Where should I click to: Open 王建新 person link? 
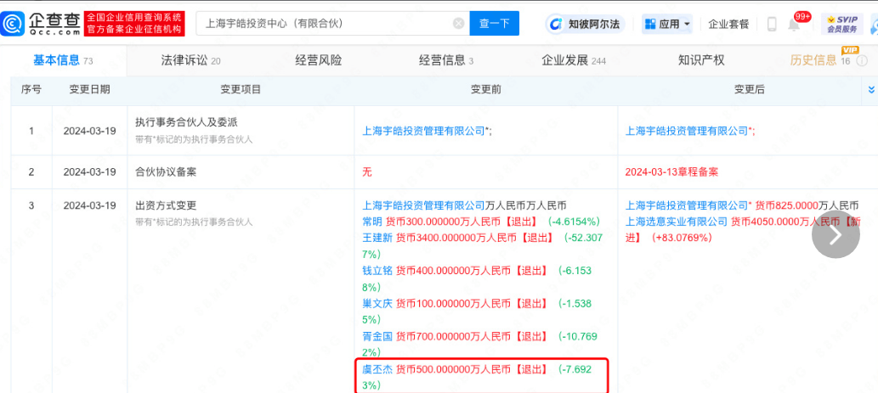(x=378, y=239)
